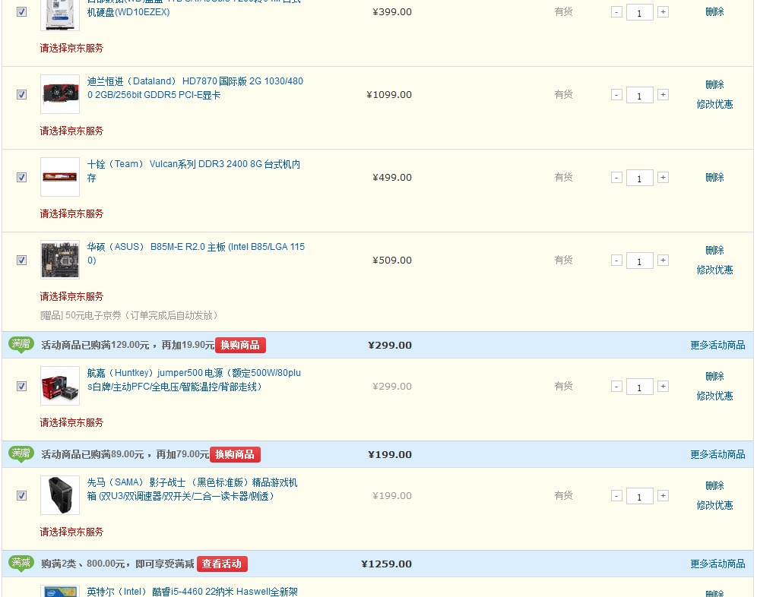
Task: Open the SAMA case product thumbnail
Action: click(x=60, y=495)
